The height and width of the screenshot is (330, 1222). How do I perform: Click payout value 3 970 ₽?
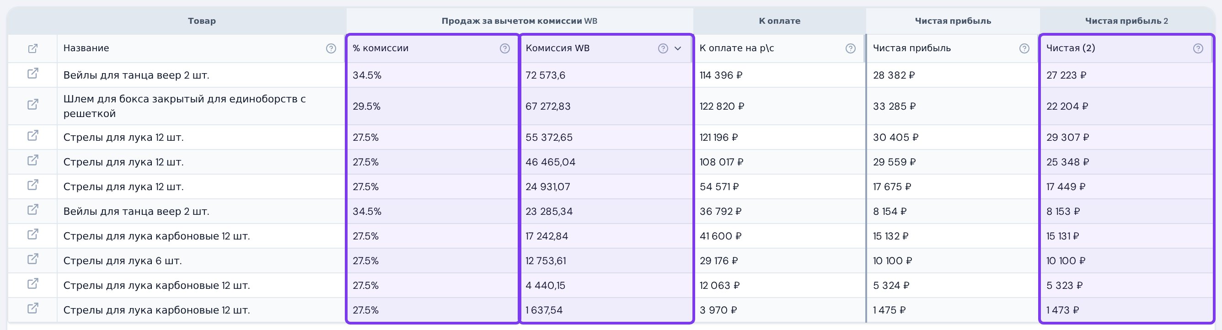(718, 310)
